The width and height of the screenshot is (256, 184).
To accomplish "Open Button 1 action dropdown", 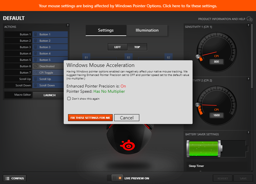I will click(x=50, y=34).
